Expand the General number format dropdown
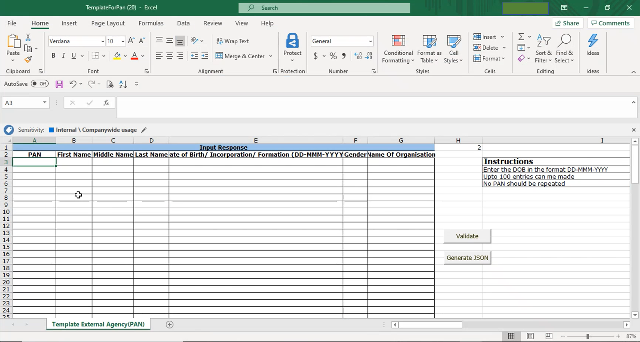The width and height of the screenshot is (640, 342). (x=370, y=41)
